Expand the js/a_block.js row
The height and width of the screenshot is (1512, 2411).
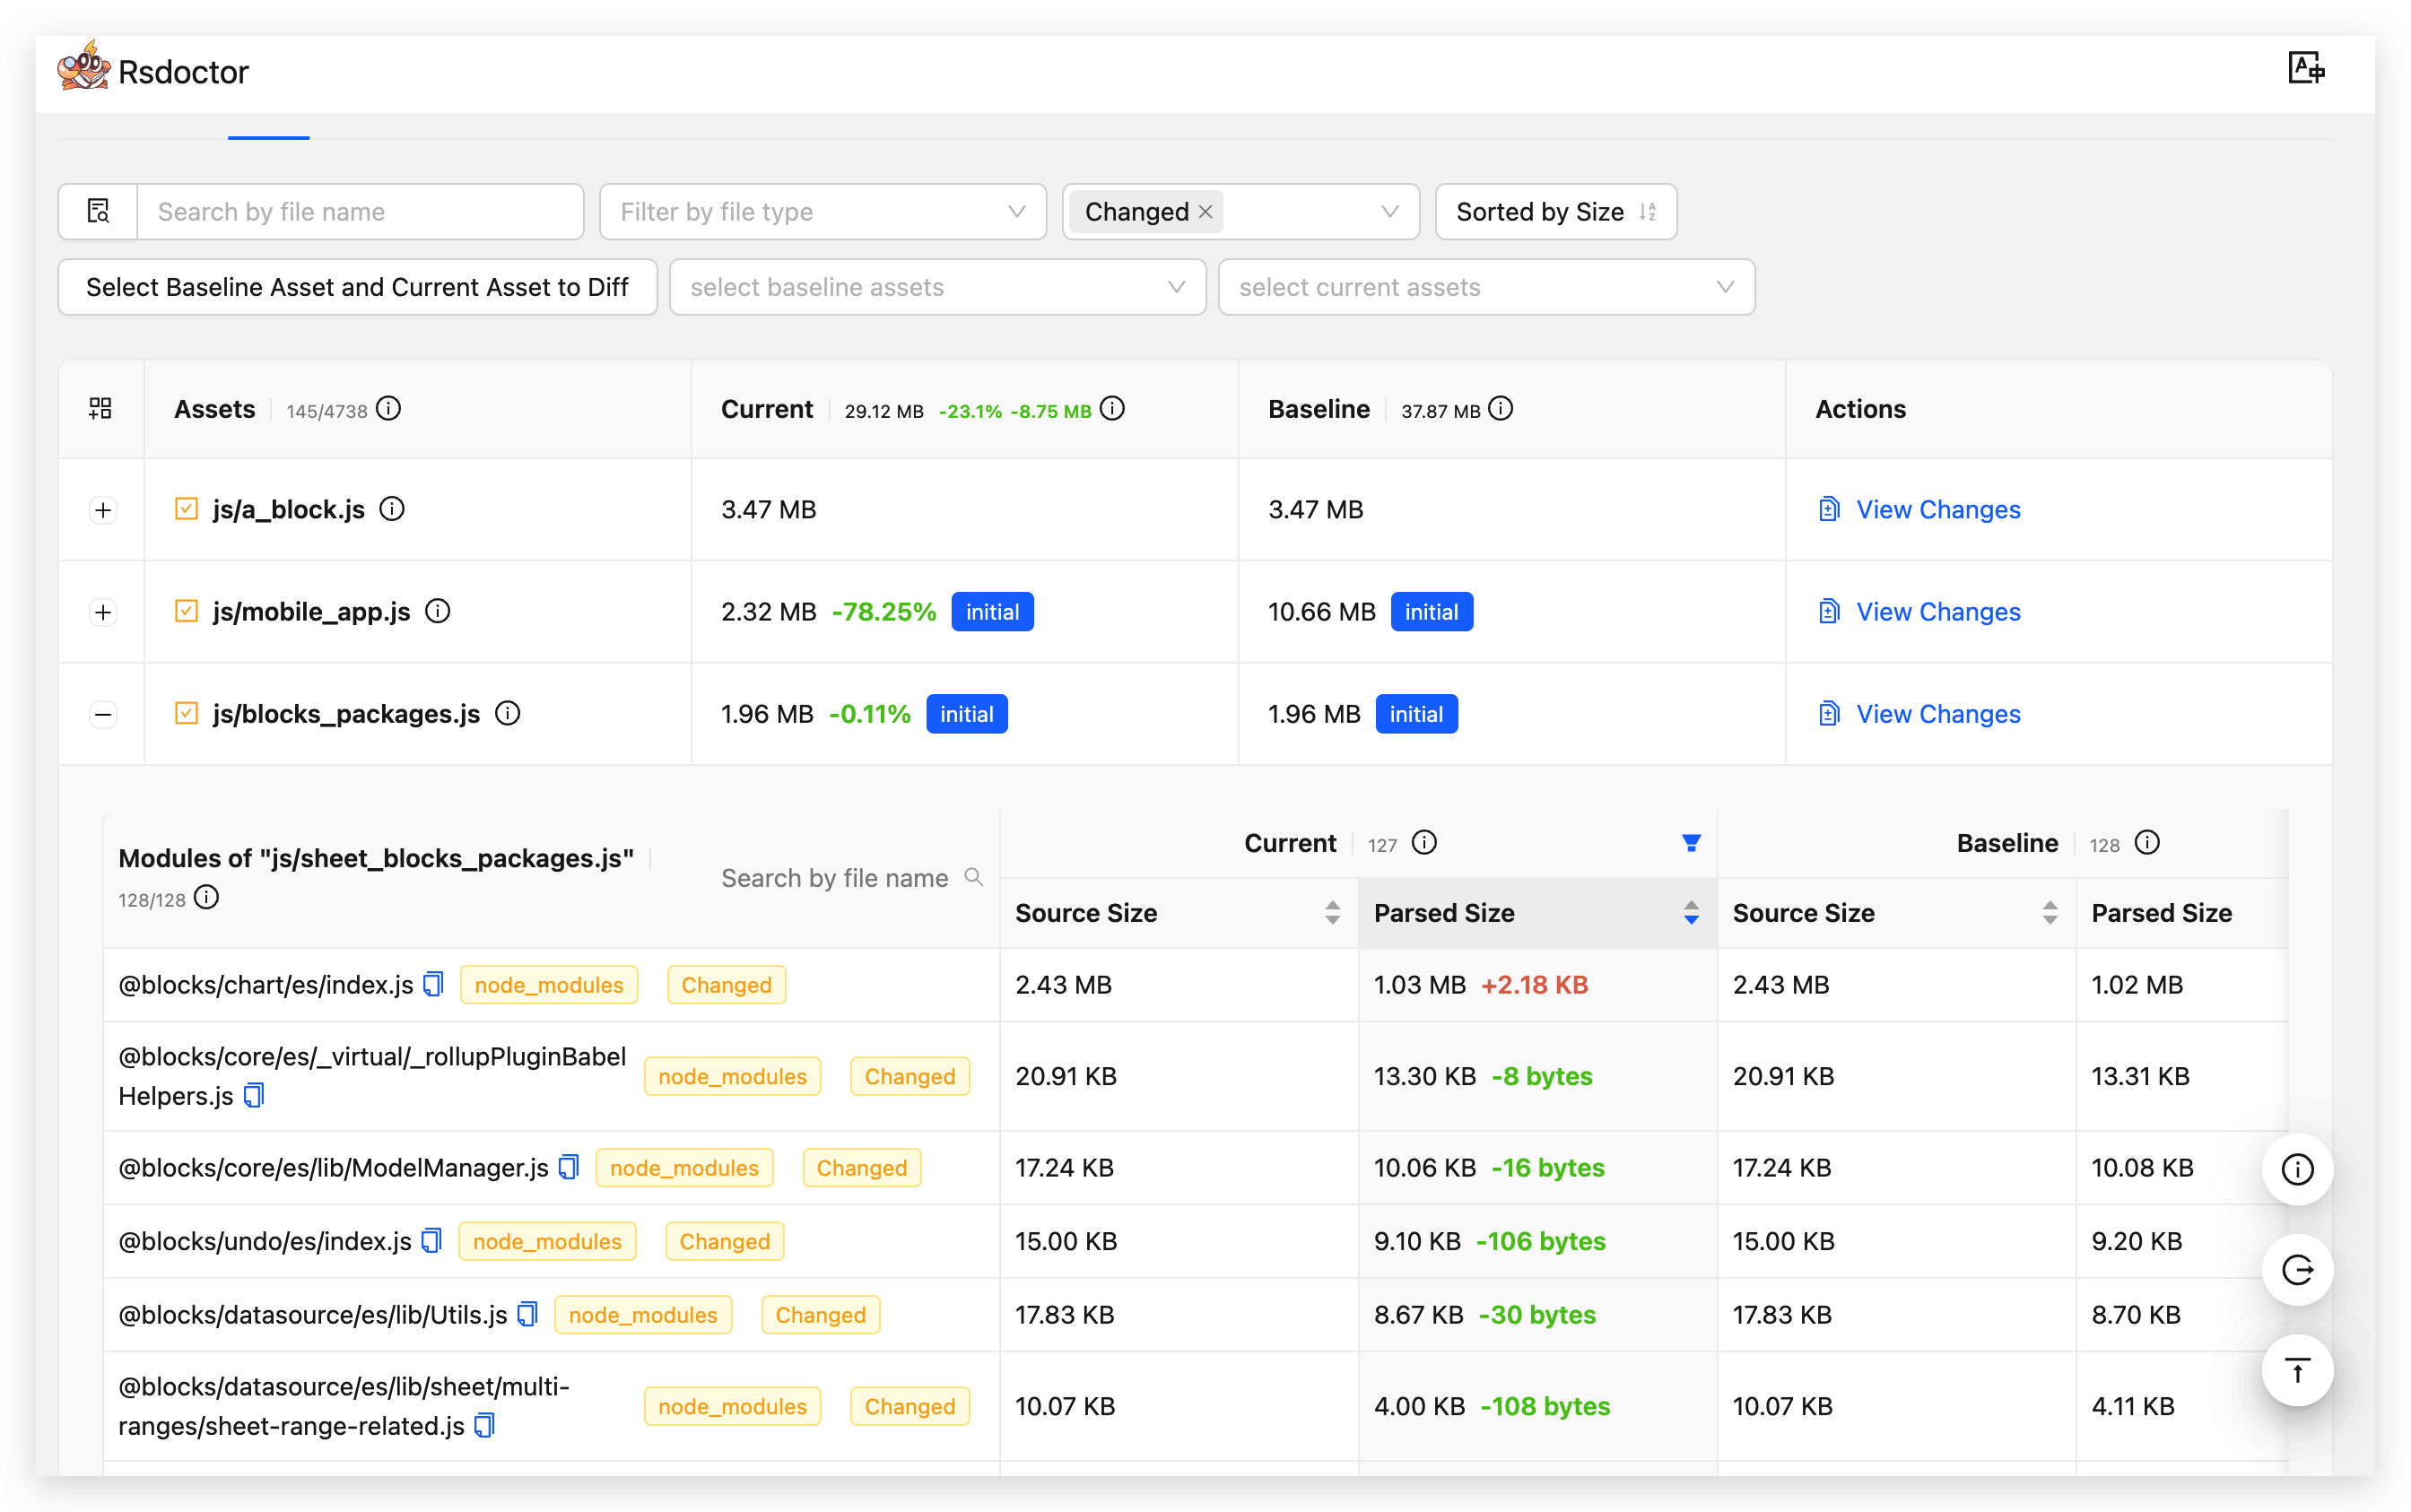pos(103,510)
